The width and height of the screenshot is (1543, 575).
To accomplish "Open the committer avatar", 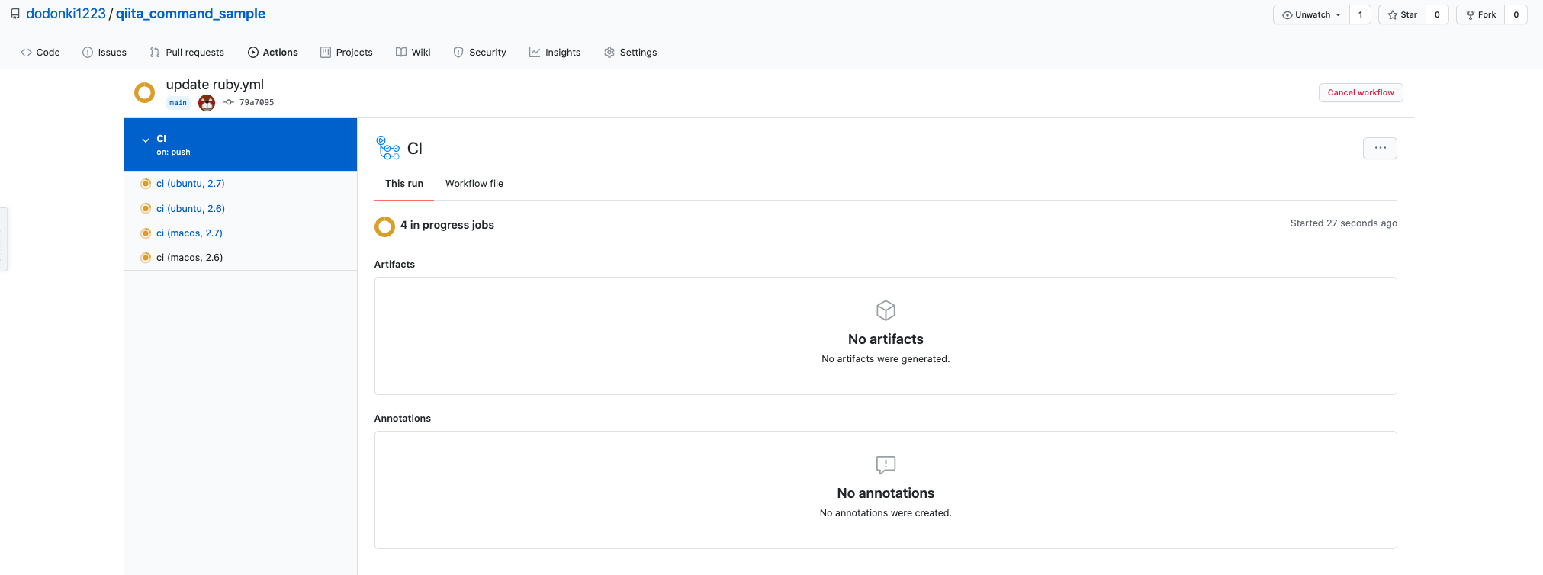I will 207,102.
